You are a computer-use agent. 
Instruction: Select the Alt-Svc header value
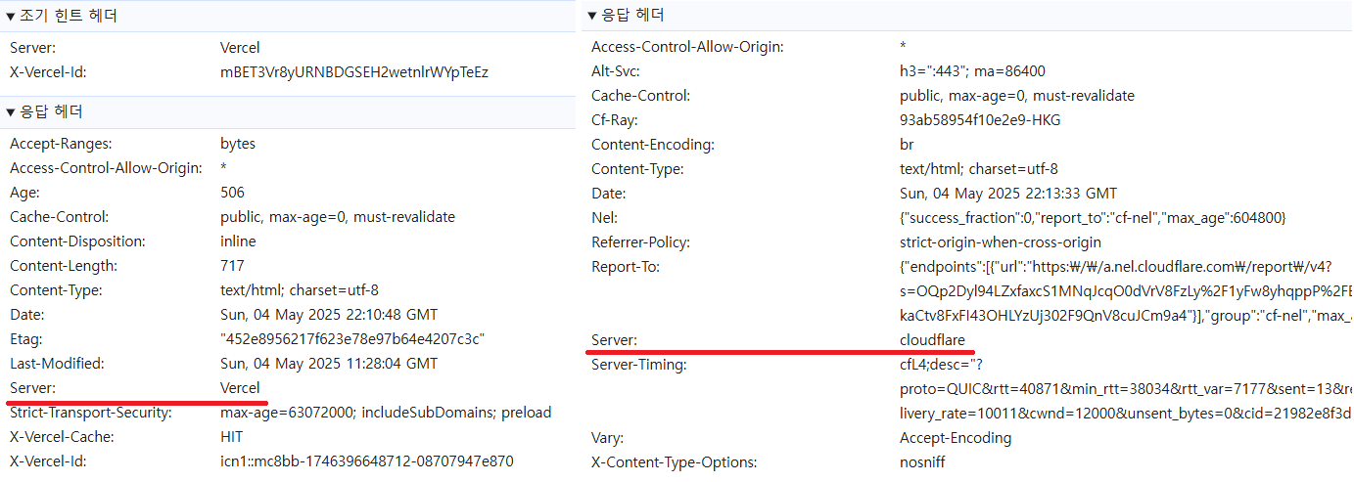click(x=972, y=71)
